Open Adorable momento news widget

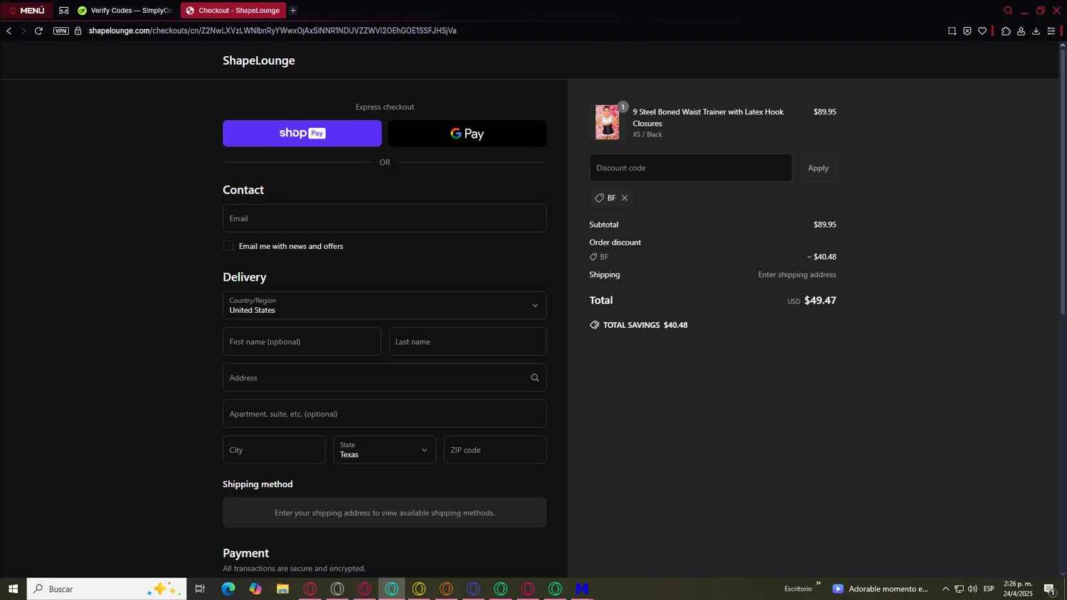(x=881, y=589)
